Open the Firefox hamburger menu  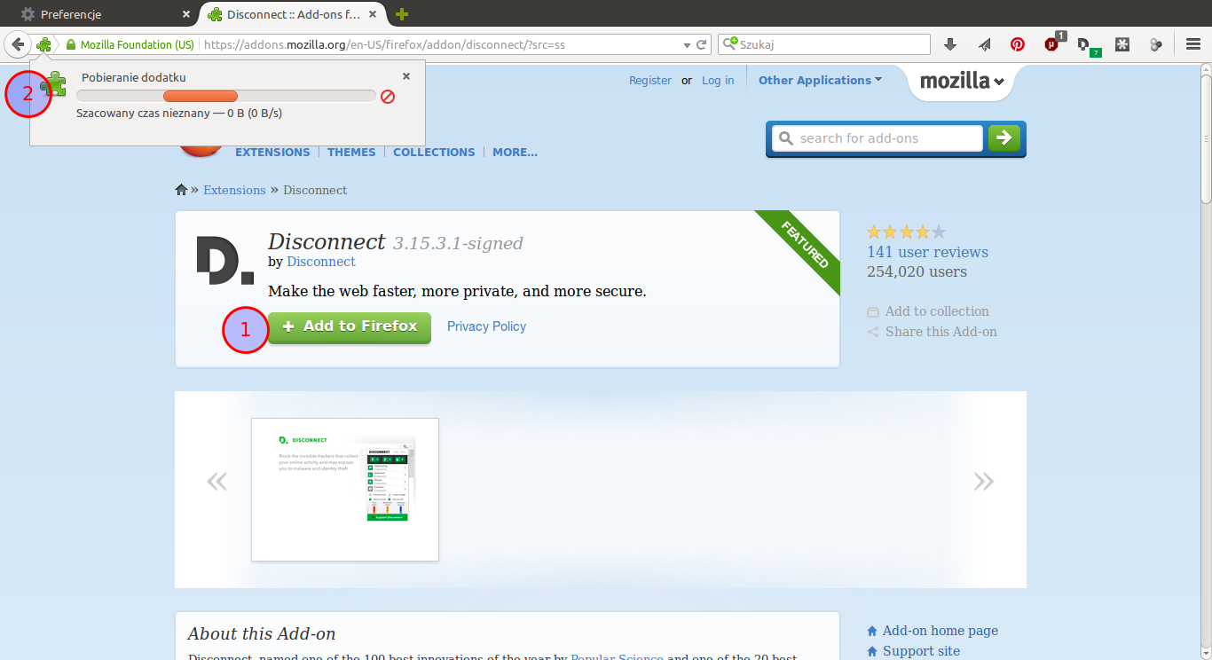1193,44
